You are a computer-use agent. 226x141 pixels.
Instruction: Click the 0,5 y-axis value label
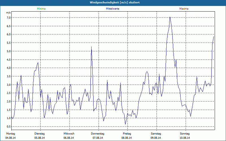[x=8, y=127]
